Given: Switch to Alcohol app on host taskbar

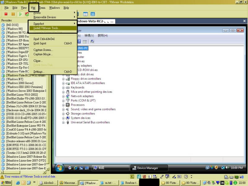Looking at the screenshot, I should [x=48, y=183].
